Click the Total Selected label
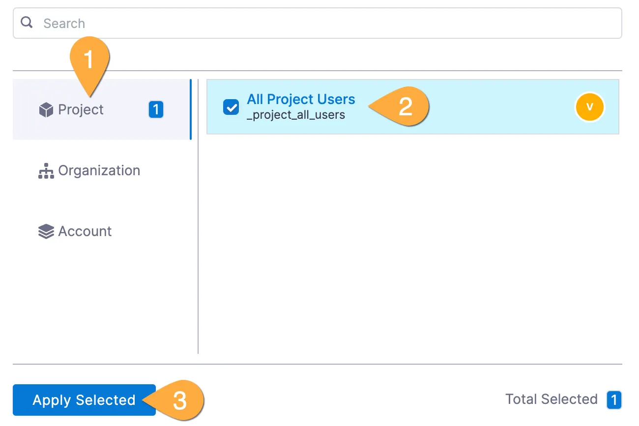This screenshot has width=639, height=426. (x=551, y=399)
